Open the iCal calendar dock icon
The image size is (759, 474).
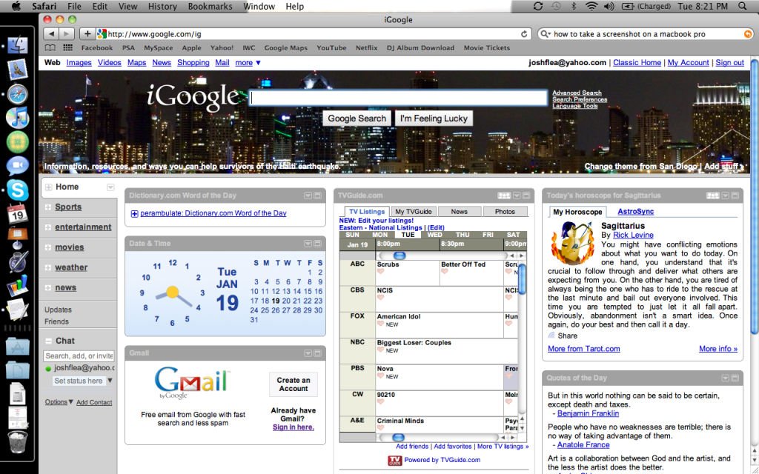point(18,214)
